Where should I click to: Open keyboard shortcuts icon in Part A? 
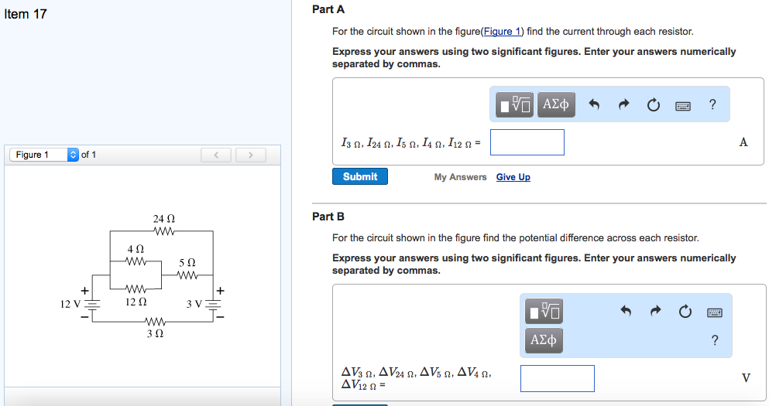pos(683,104)
